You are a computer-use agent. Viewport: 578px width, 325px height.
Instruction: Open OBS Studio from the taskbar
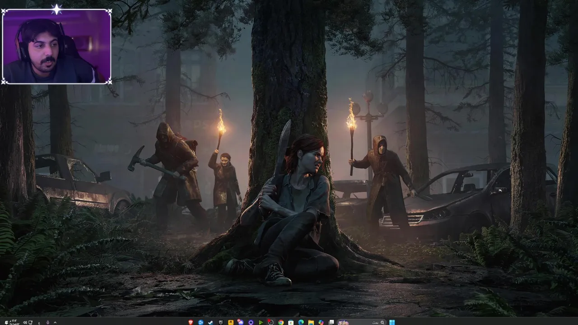tap(271, 322)
